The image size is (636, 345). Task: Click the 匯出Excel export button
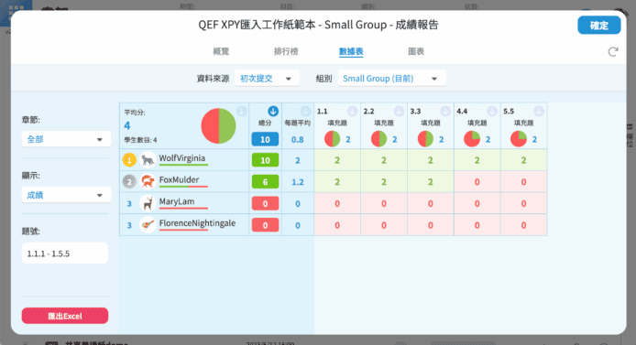65,316
